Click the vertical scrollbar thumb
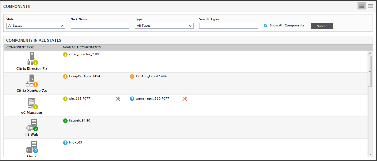 pyautogui.click(x=370, y=71)
